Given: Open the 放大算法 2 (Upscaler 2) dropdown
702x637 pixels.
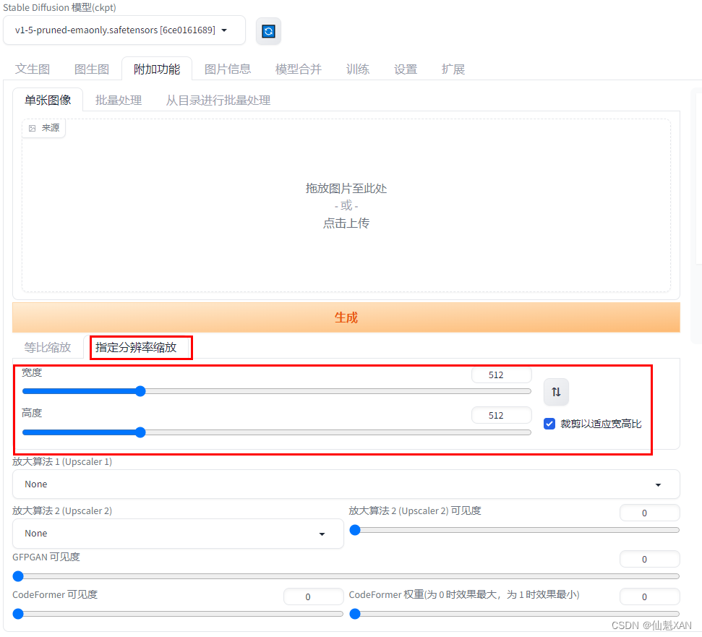Looking at the screenshot, I should point(178,533).
